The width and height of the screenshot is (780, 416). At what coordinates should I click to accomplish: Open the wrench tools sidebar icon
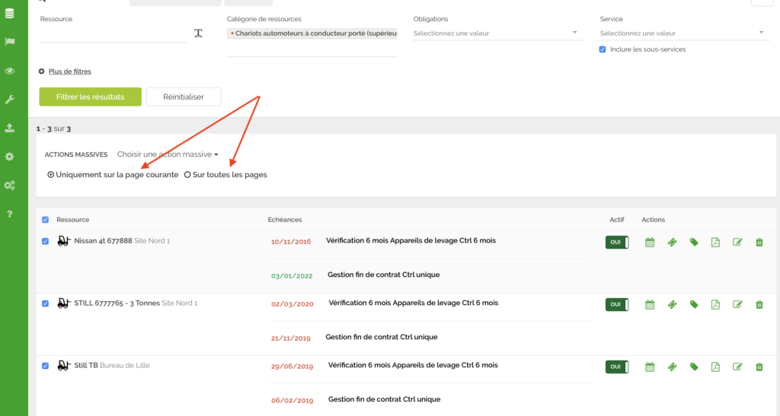(x=10, y=100)
